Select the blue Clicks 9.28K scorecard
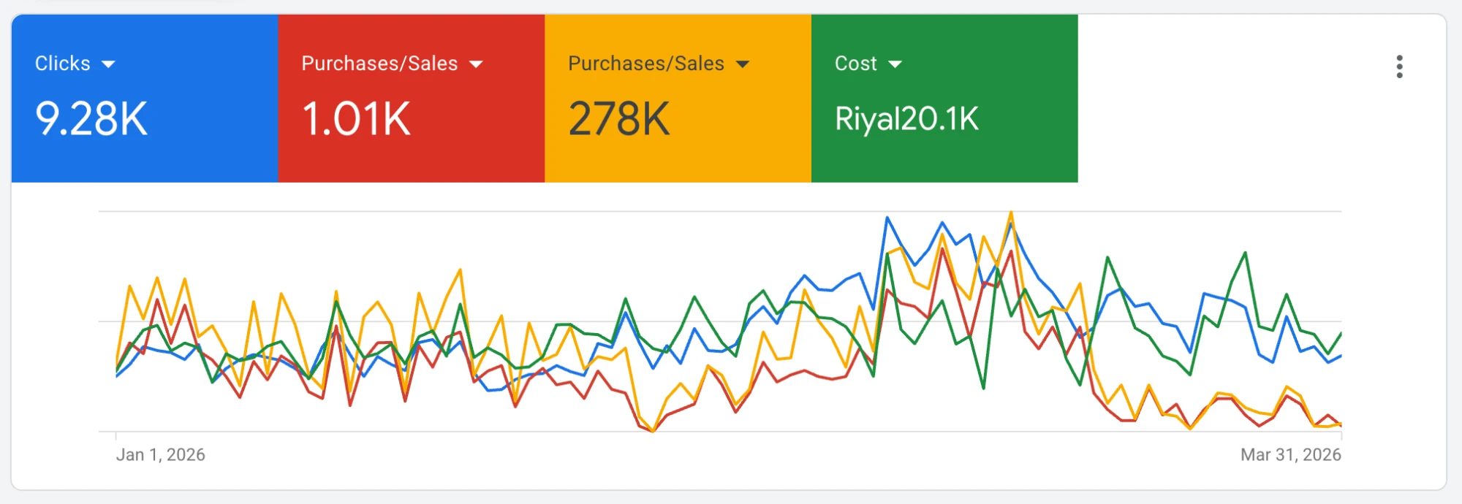Viewport: 1462px width, 504px height. click(x=145, y=99)
